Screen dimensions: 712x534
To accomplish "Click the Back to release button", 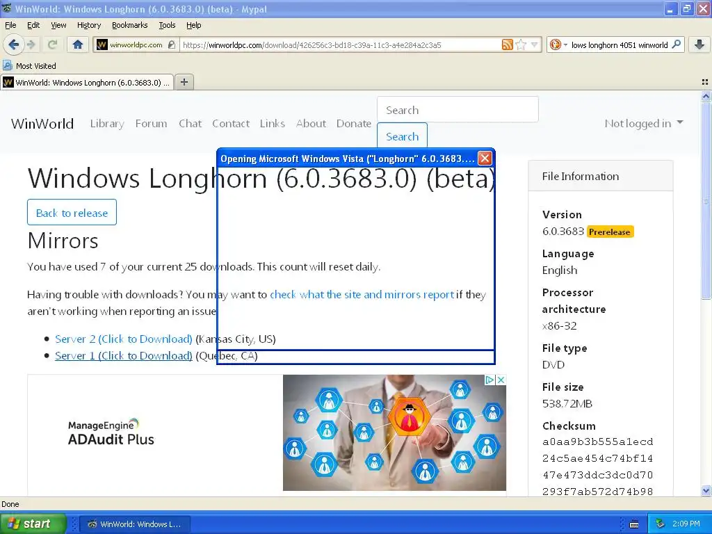I will point(72,212).
